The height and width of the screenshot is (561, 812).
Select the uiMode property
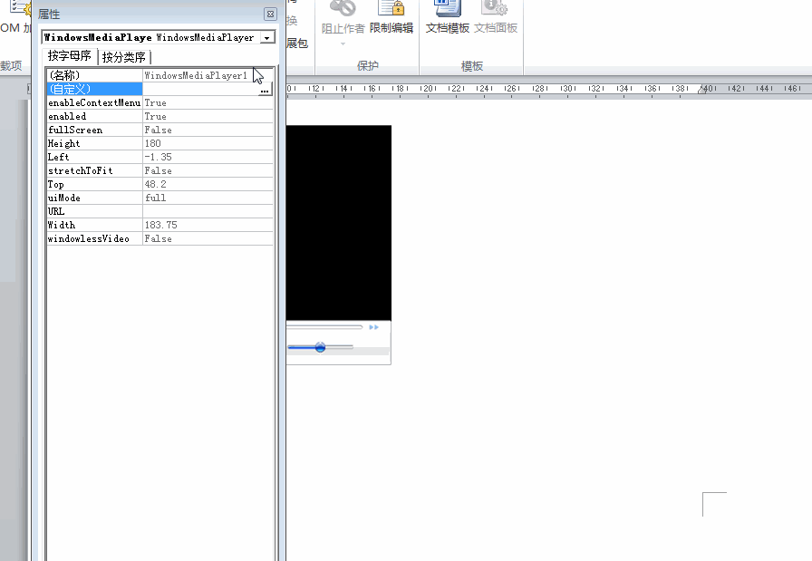pyautogui.click(x=94, y=198)
